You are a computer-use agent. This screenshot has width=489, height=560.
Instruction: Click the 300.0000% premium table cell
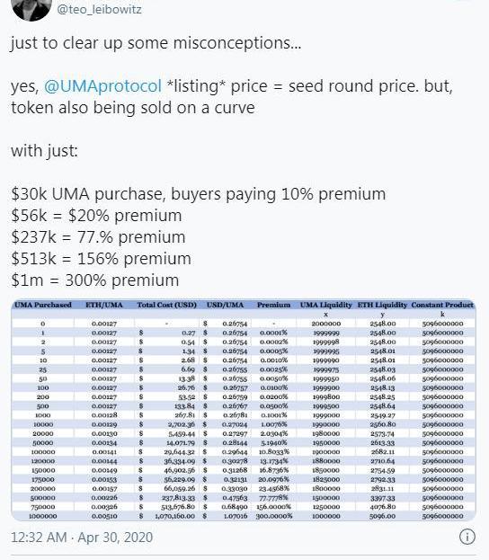click(x=274, y=516)
